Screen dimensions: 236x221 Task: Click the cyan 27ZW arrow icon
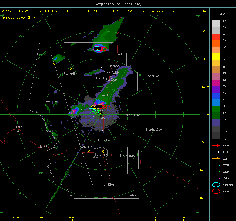(x=216, y=165)
